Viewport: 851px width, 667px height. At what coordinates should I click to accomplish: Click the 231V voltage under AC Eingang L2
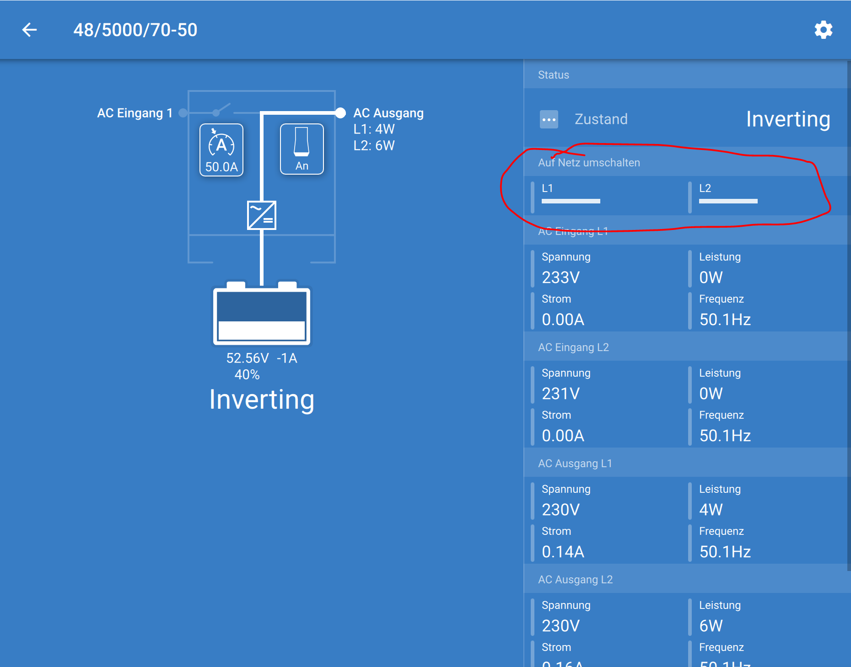point(561,394)
